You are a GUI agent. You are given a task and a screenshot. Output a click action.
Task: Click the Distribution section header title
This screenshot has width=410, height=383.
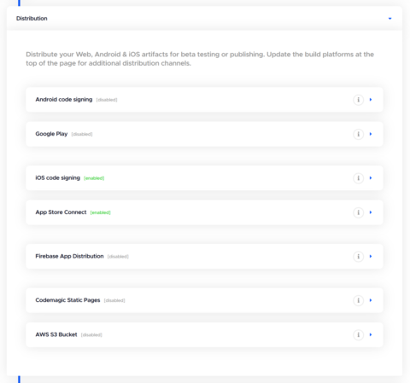pos(32,19)
